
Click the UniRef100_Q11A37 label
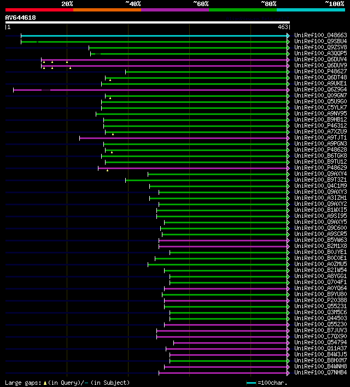(320, 349)
